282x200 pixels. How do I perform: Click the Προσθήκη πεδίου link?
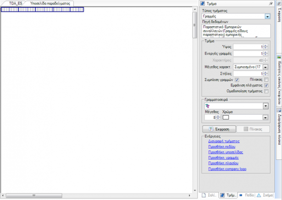coord(222,146)
